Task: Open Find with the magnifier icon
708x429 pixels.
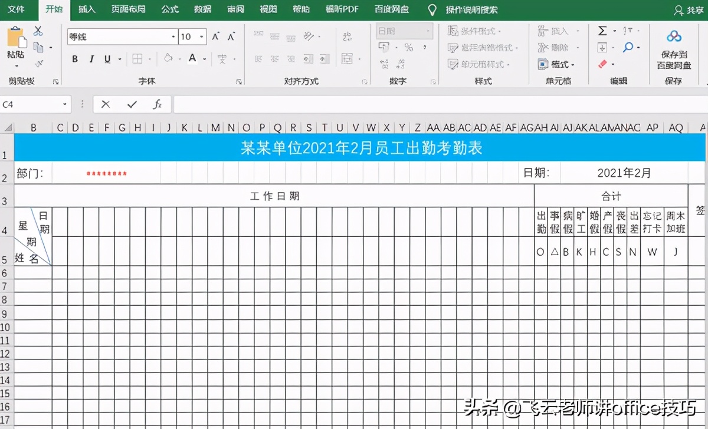Action: click(628, 46)
